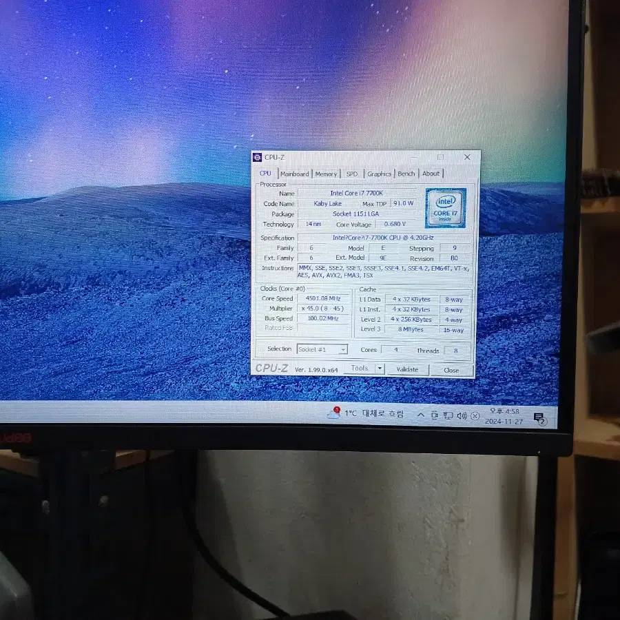Click the Level 3 size 8 MBytes
The width and height of the screenshot is (620, 620).
click(x=411, y=329)
